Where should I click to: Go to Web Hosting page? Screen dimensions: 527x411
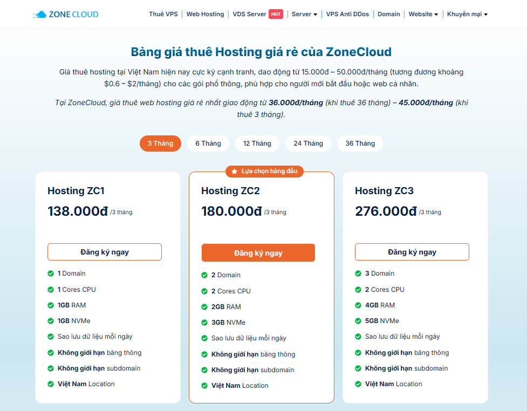click(x=205, y=14)
